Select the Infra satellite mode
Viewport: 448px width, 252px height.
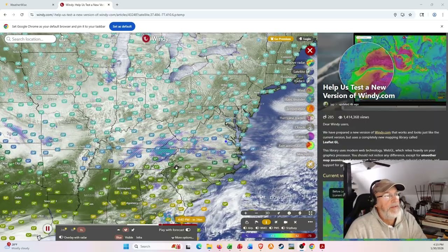coord(139,237)
